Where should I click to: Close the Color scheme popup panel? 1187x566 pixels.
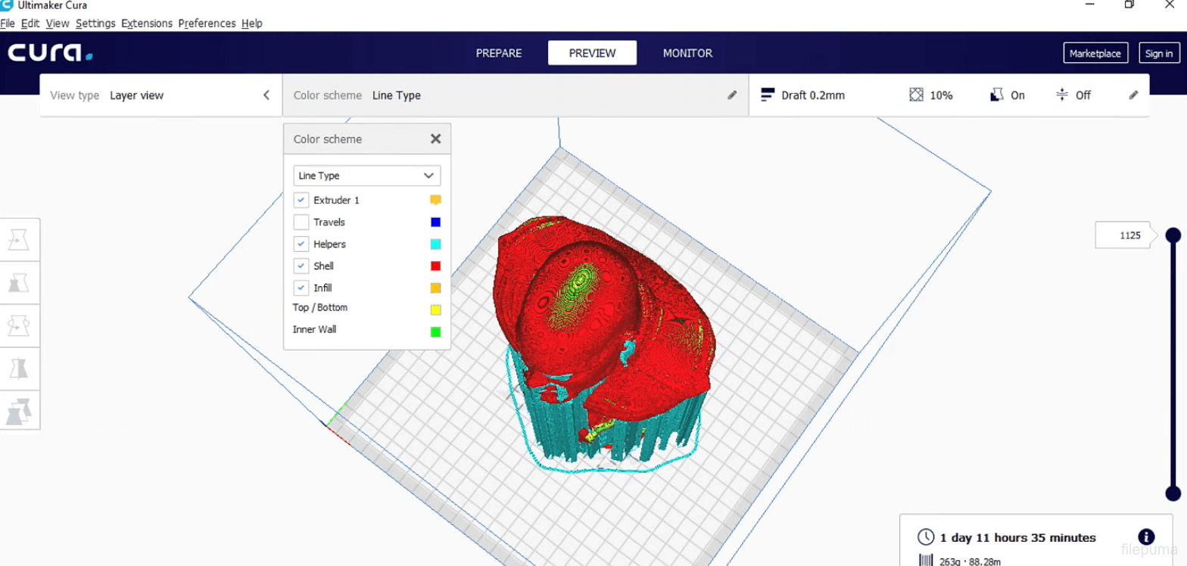pos(435,139)
